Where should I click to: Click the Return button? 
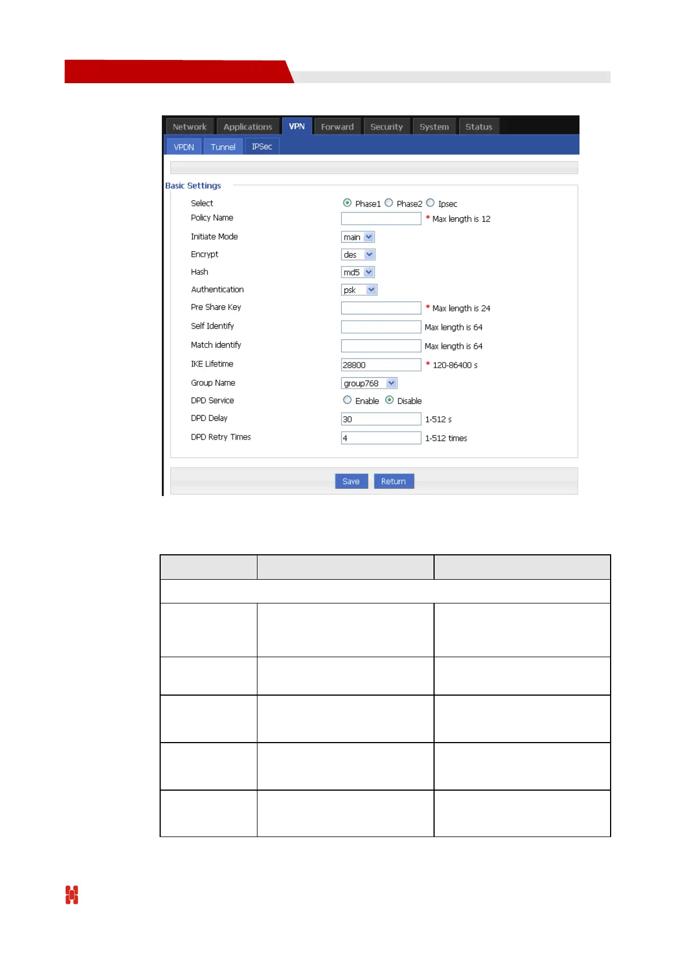tap(394, 481)
